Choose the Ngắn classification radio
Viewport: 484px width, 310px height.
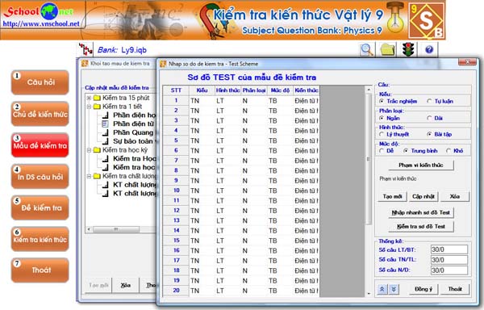click(382, 118)
